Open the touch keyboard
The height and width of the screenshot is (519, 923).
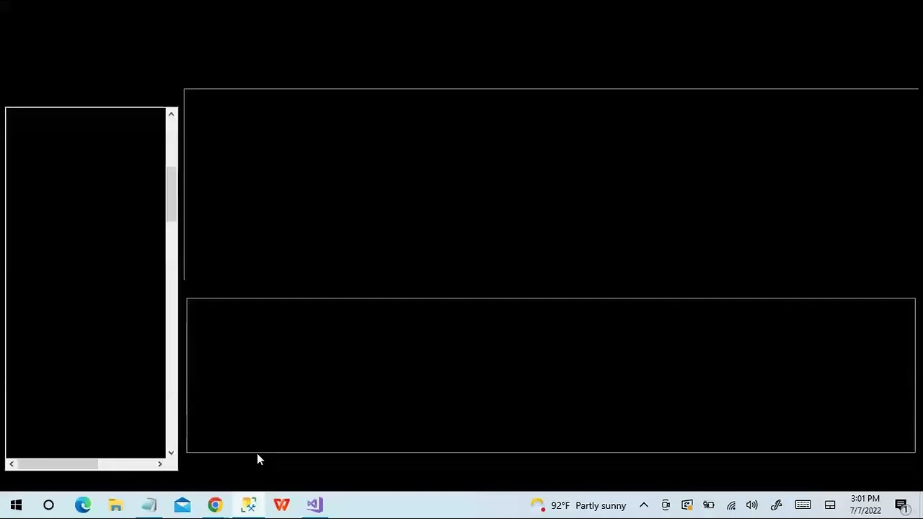pos(803,505)
